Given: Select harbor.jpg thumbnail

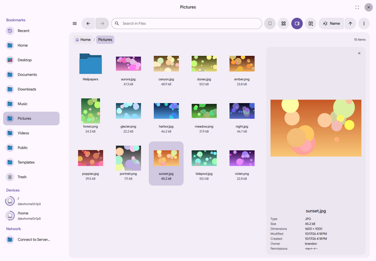Looking at the screenshot, I should [166, 111].
